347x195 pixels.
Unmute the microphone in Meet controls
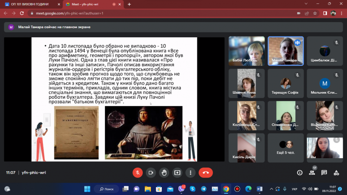coord(137,172)
